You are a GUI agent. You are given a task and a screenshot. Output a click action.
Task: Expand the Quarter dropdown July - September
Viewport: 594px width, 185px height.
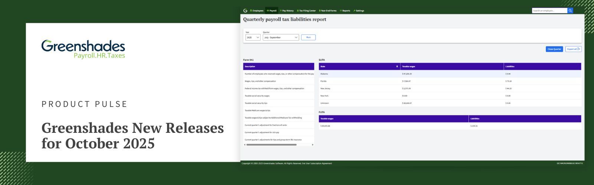[x=281, y=37]
